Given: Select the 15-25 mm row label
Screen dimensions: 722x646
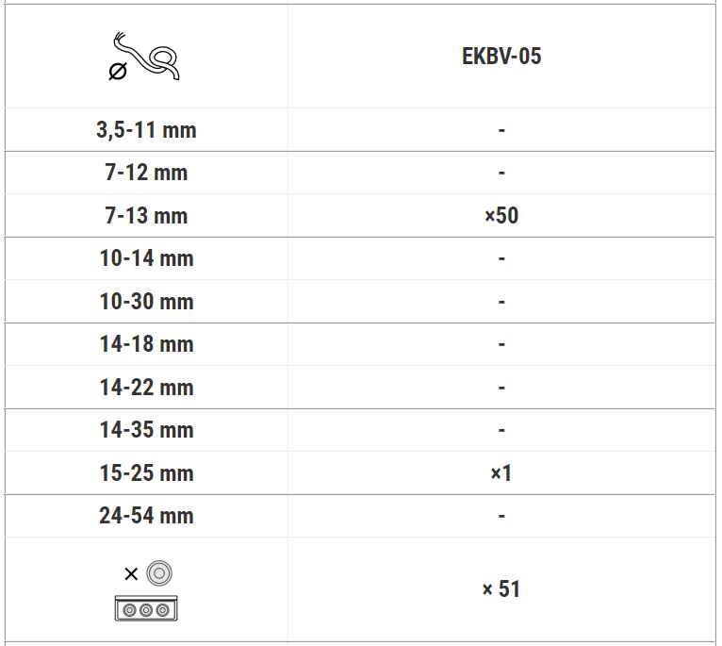Looking at the screenshot, I should [146, 472].
